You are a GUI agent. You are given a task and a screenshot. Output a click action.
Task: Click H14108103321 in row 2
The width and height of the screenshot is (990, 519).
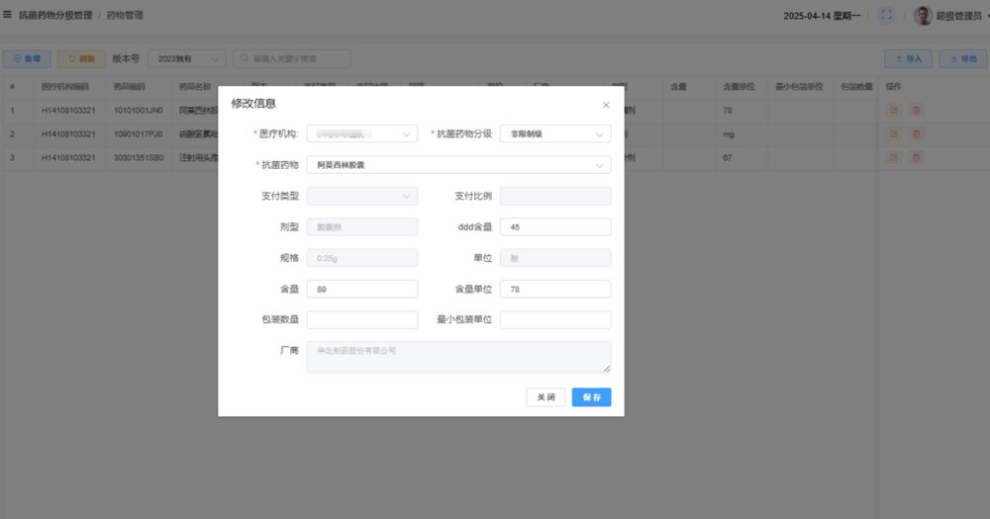pyautogui.click(x=68, y=133)
